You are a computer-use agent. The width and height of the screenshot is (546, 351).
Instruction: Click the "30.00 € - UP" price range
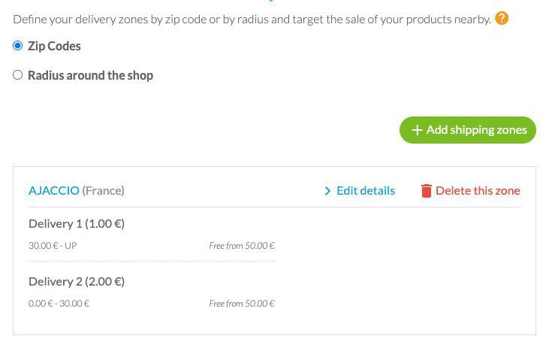(x=53, y=245)
